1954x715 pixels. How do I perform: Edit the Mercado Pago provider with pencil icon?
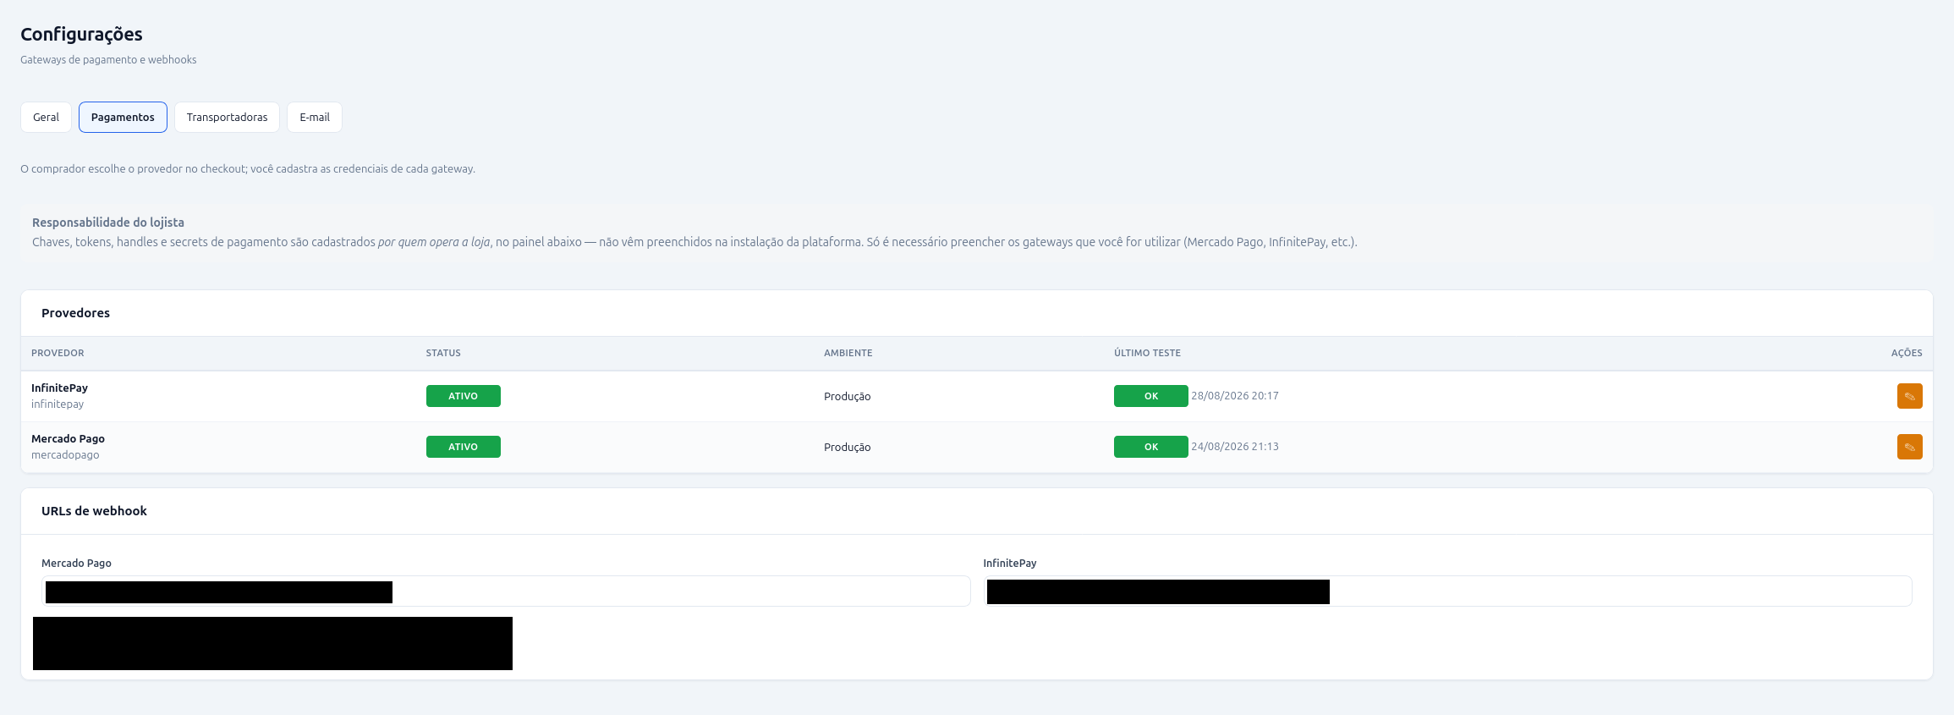coord(1909,447)
